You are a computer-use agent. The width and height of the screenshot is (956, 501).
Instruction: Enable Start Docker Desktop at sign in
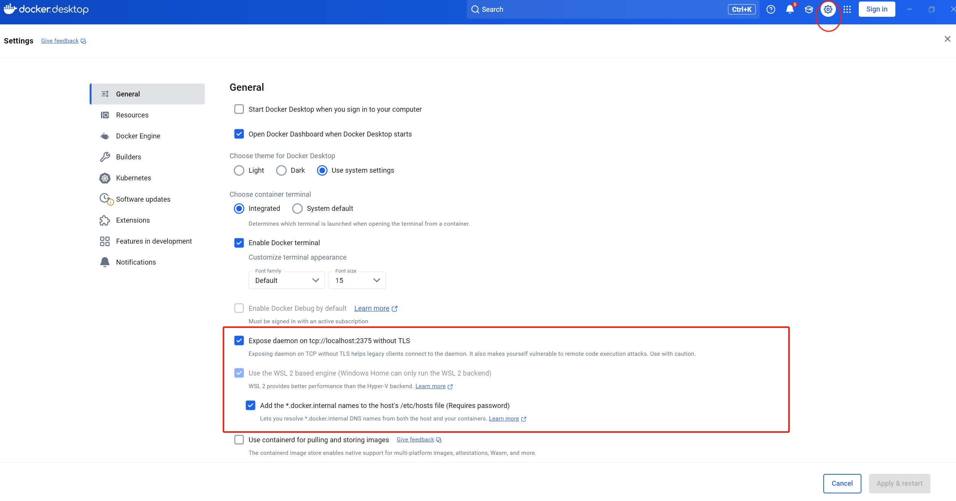pyautogui.click(x=239, y=109)
